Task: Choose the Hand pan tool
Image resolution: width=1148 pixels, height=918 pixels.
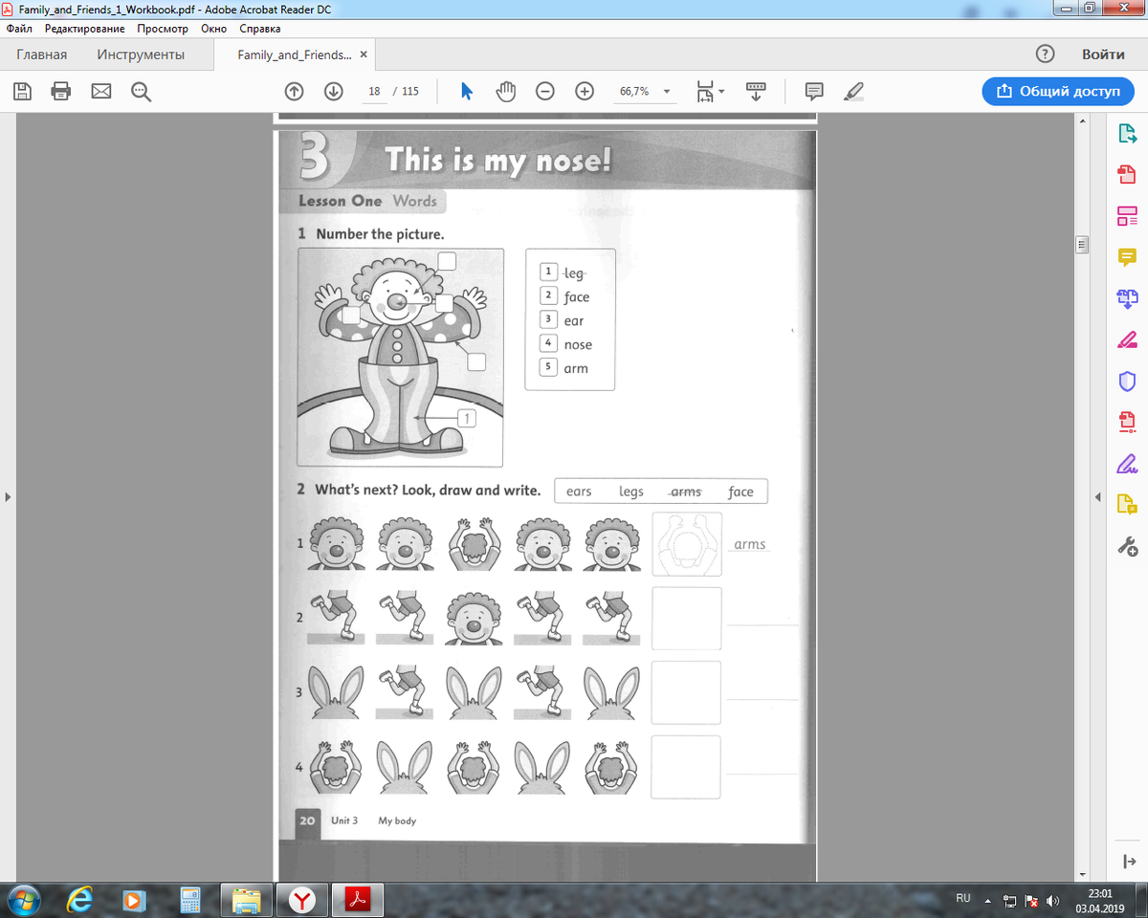Action: coord(506,92)
